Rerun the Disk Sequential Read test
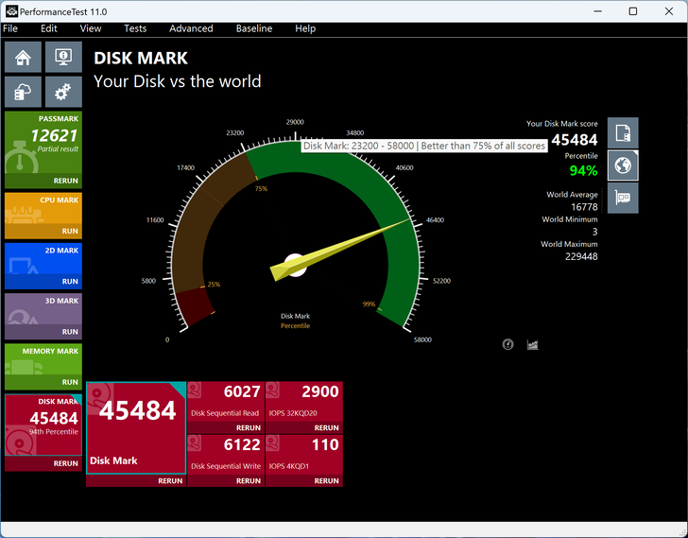This screenshot has width=688, height=538. (x=249, y=427)
